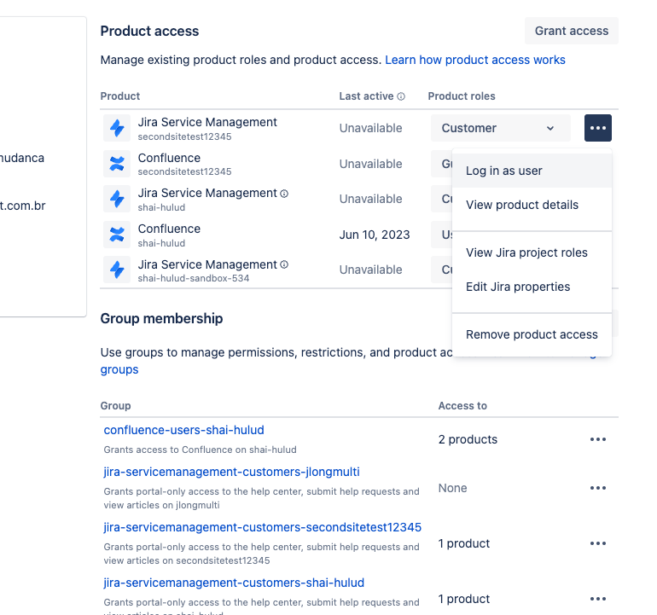Viewport: 657px width, 615px height.
Task: Open jira-servicemanagement-customers-shai-hulud group link
Action: [234, 583]
